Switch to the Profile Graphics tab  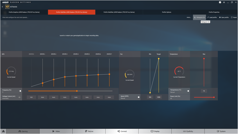click(x=24, y=12)
